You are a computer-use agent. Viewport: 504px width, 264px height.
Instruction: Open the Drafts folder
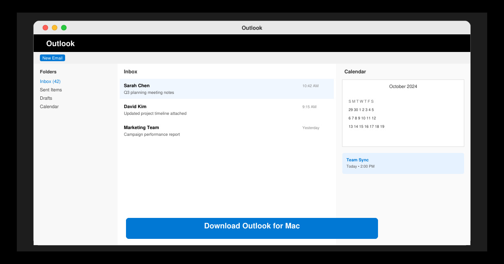click(x=46, y=98)
